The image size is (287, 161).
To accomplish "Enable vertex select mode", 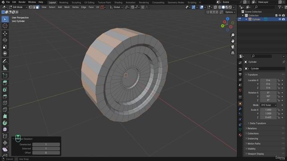I will 30,7.
